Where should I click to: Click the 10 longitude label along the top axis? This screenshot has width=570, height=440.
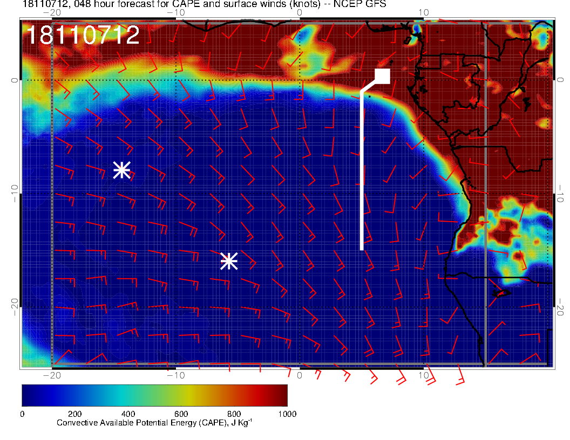[424, 12]
